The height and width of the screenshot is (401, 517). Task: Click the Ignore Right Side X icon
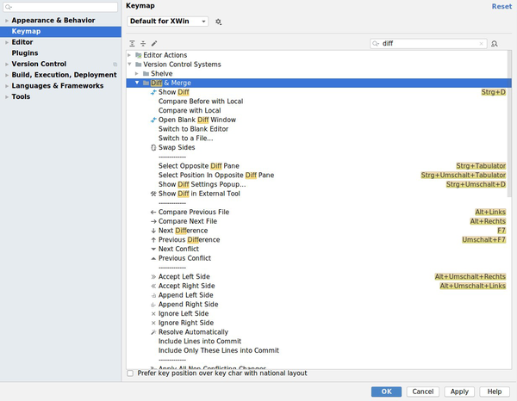click(153, 323)
